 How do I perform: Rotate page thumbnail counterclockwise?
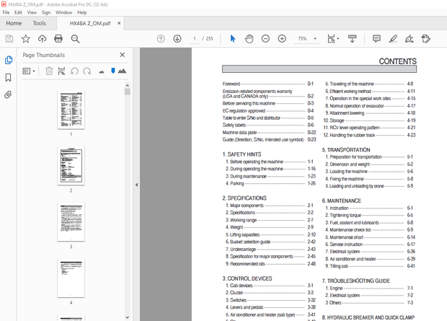click(x=74, y=71)
